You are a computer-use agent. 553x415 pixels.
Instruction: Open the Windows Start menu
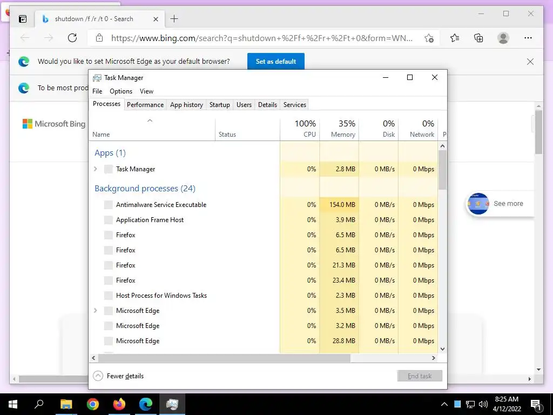13,404
